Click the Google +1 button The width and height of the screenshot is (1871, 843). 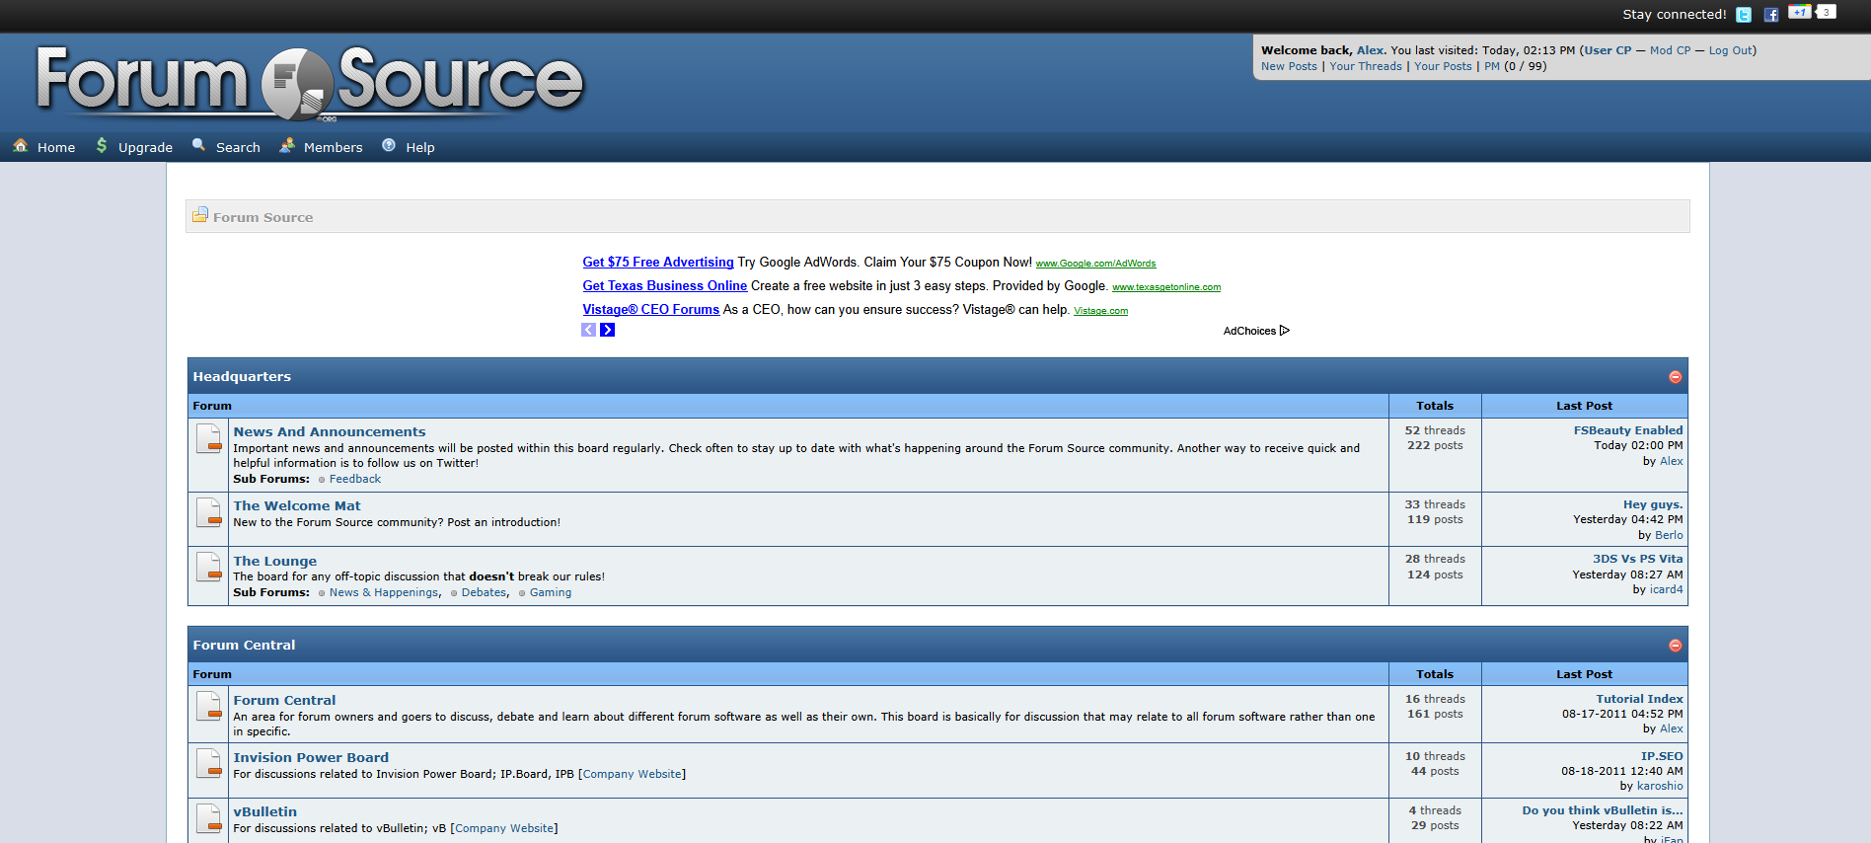1800,12
